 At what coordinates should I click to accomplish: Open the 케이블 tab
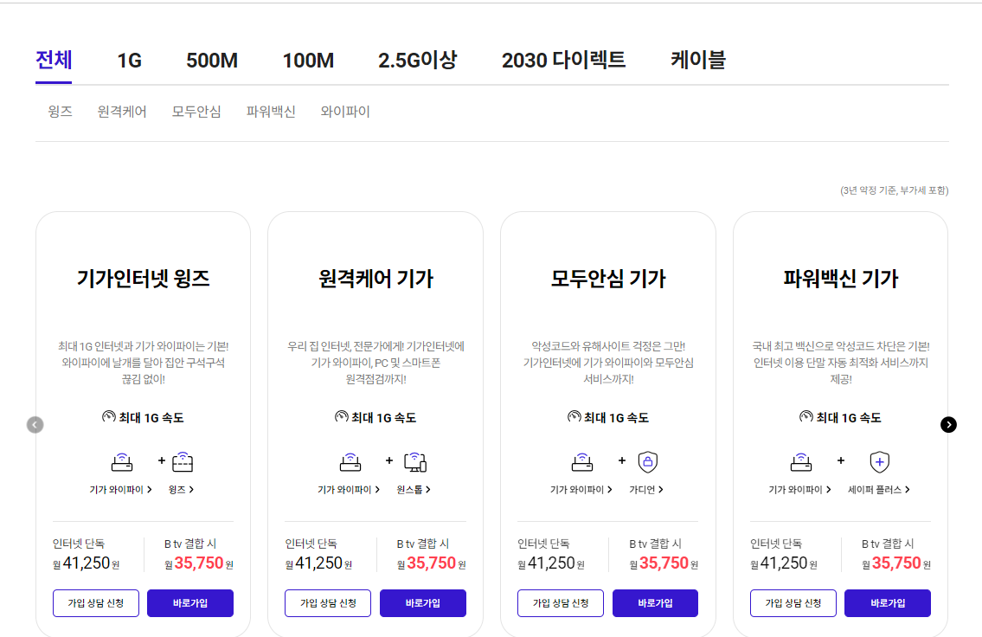(x=698, y=60)
